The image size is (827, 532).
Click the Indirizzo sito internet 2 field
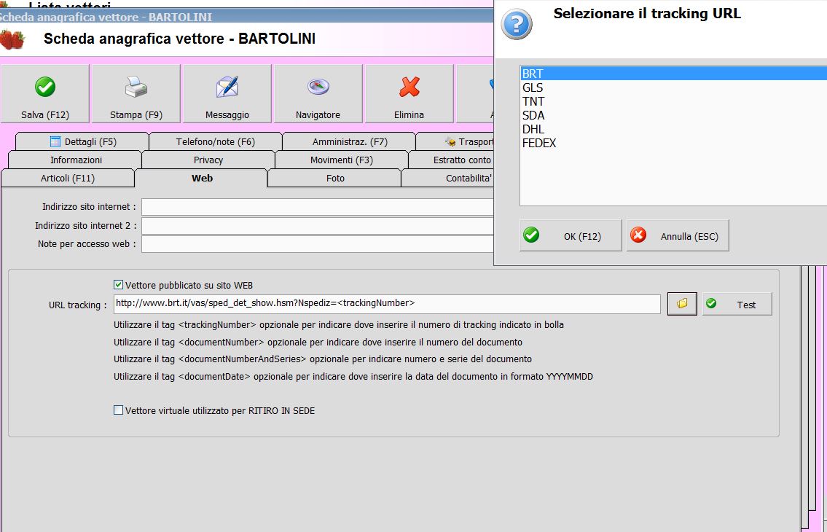point(318,226)
